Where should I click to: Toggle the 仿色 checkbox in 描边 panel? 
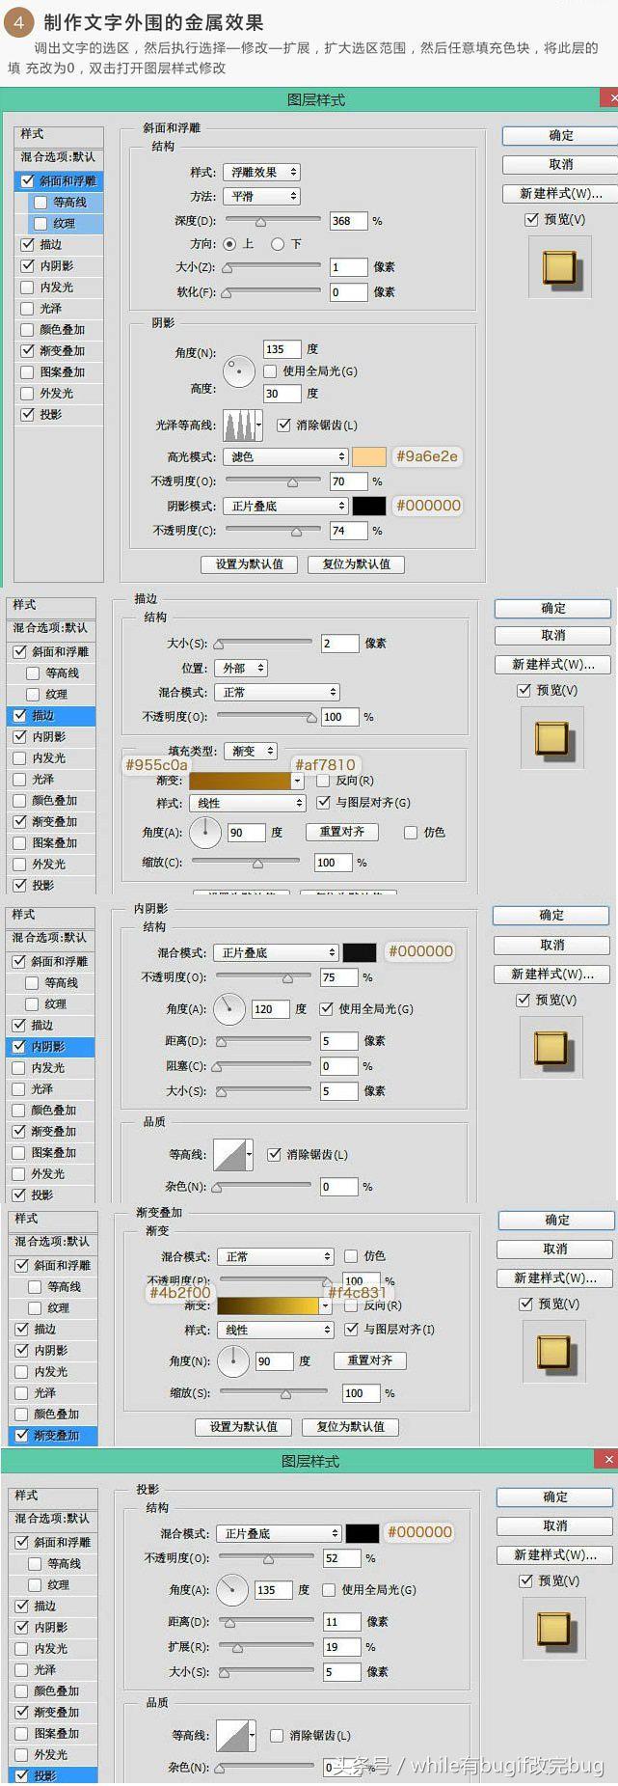point(411,832)
